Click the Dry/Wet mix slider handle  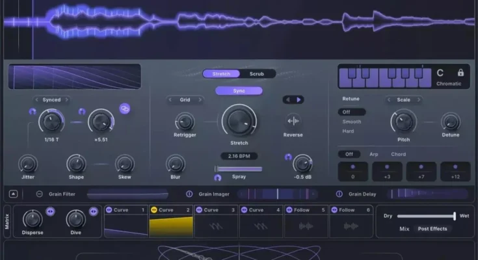click(454, 216)
